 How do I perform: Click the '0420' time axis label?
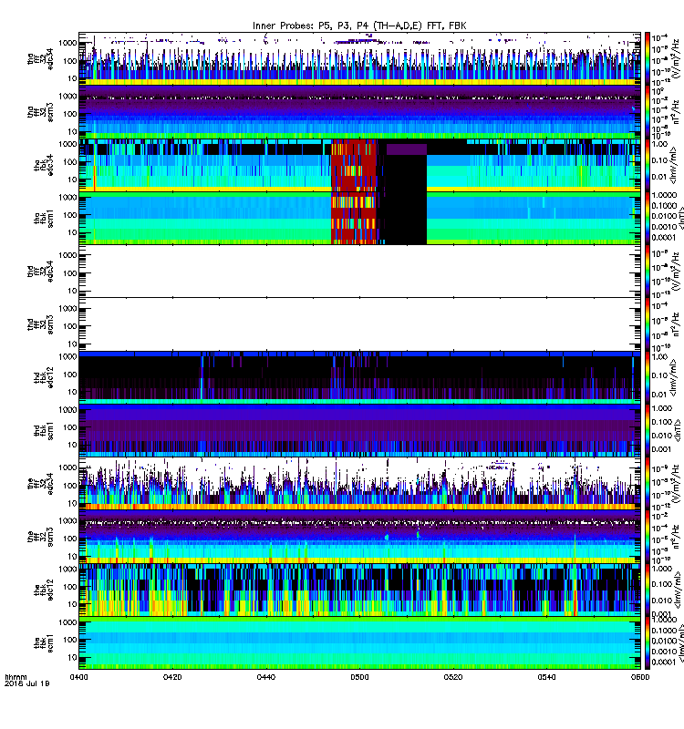pos(172,677)
